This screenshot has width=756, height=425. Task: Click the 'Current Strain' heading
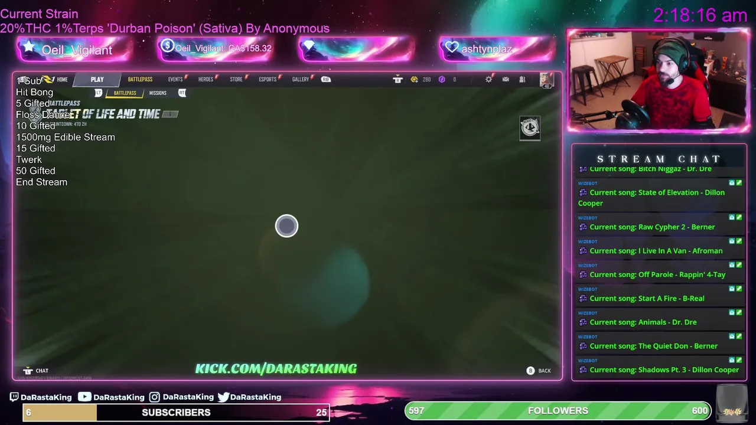click(x=39, y=14)
